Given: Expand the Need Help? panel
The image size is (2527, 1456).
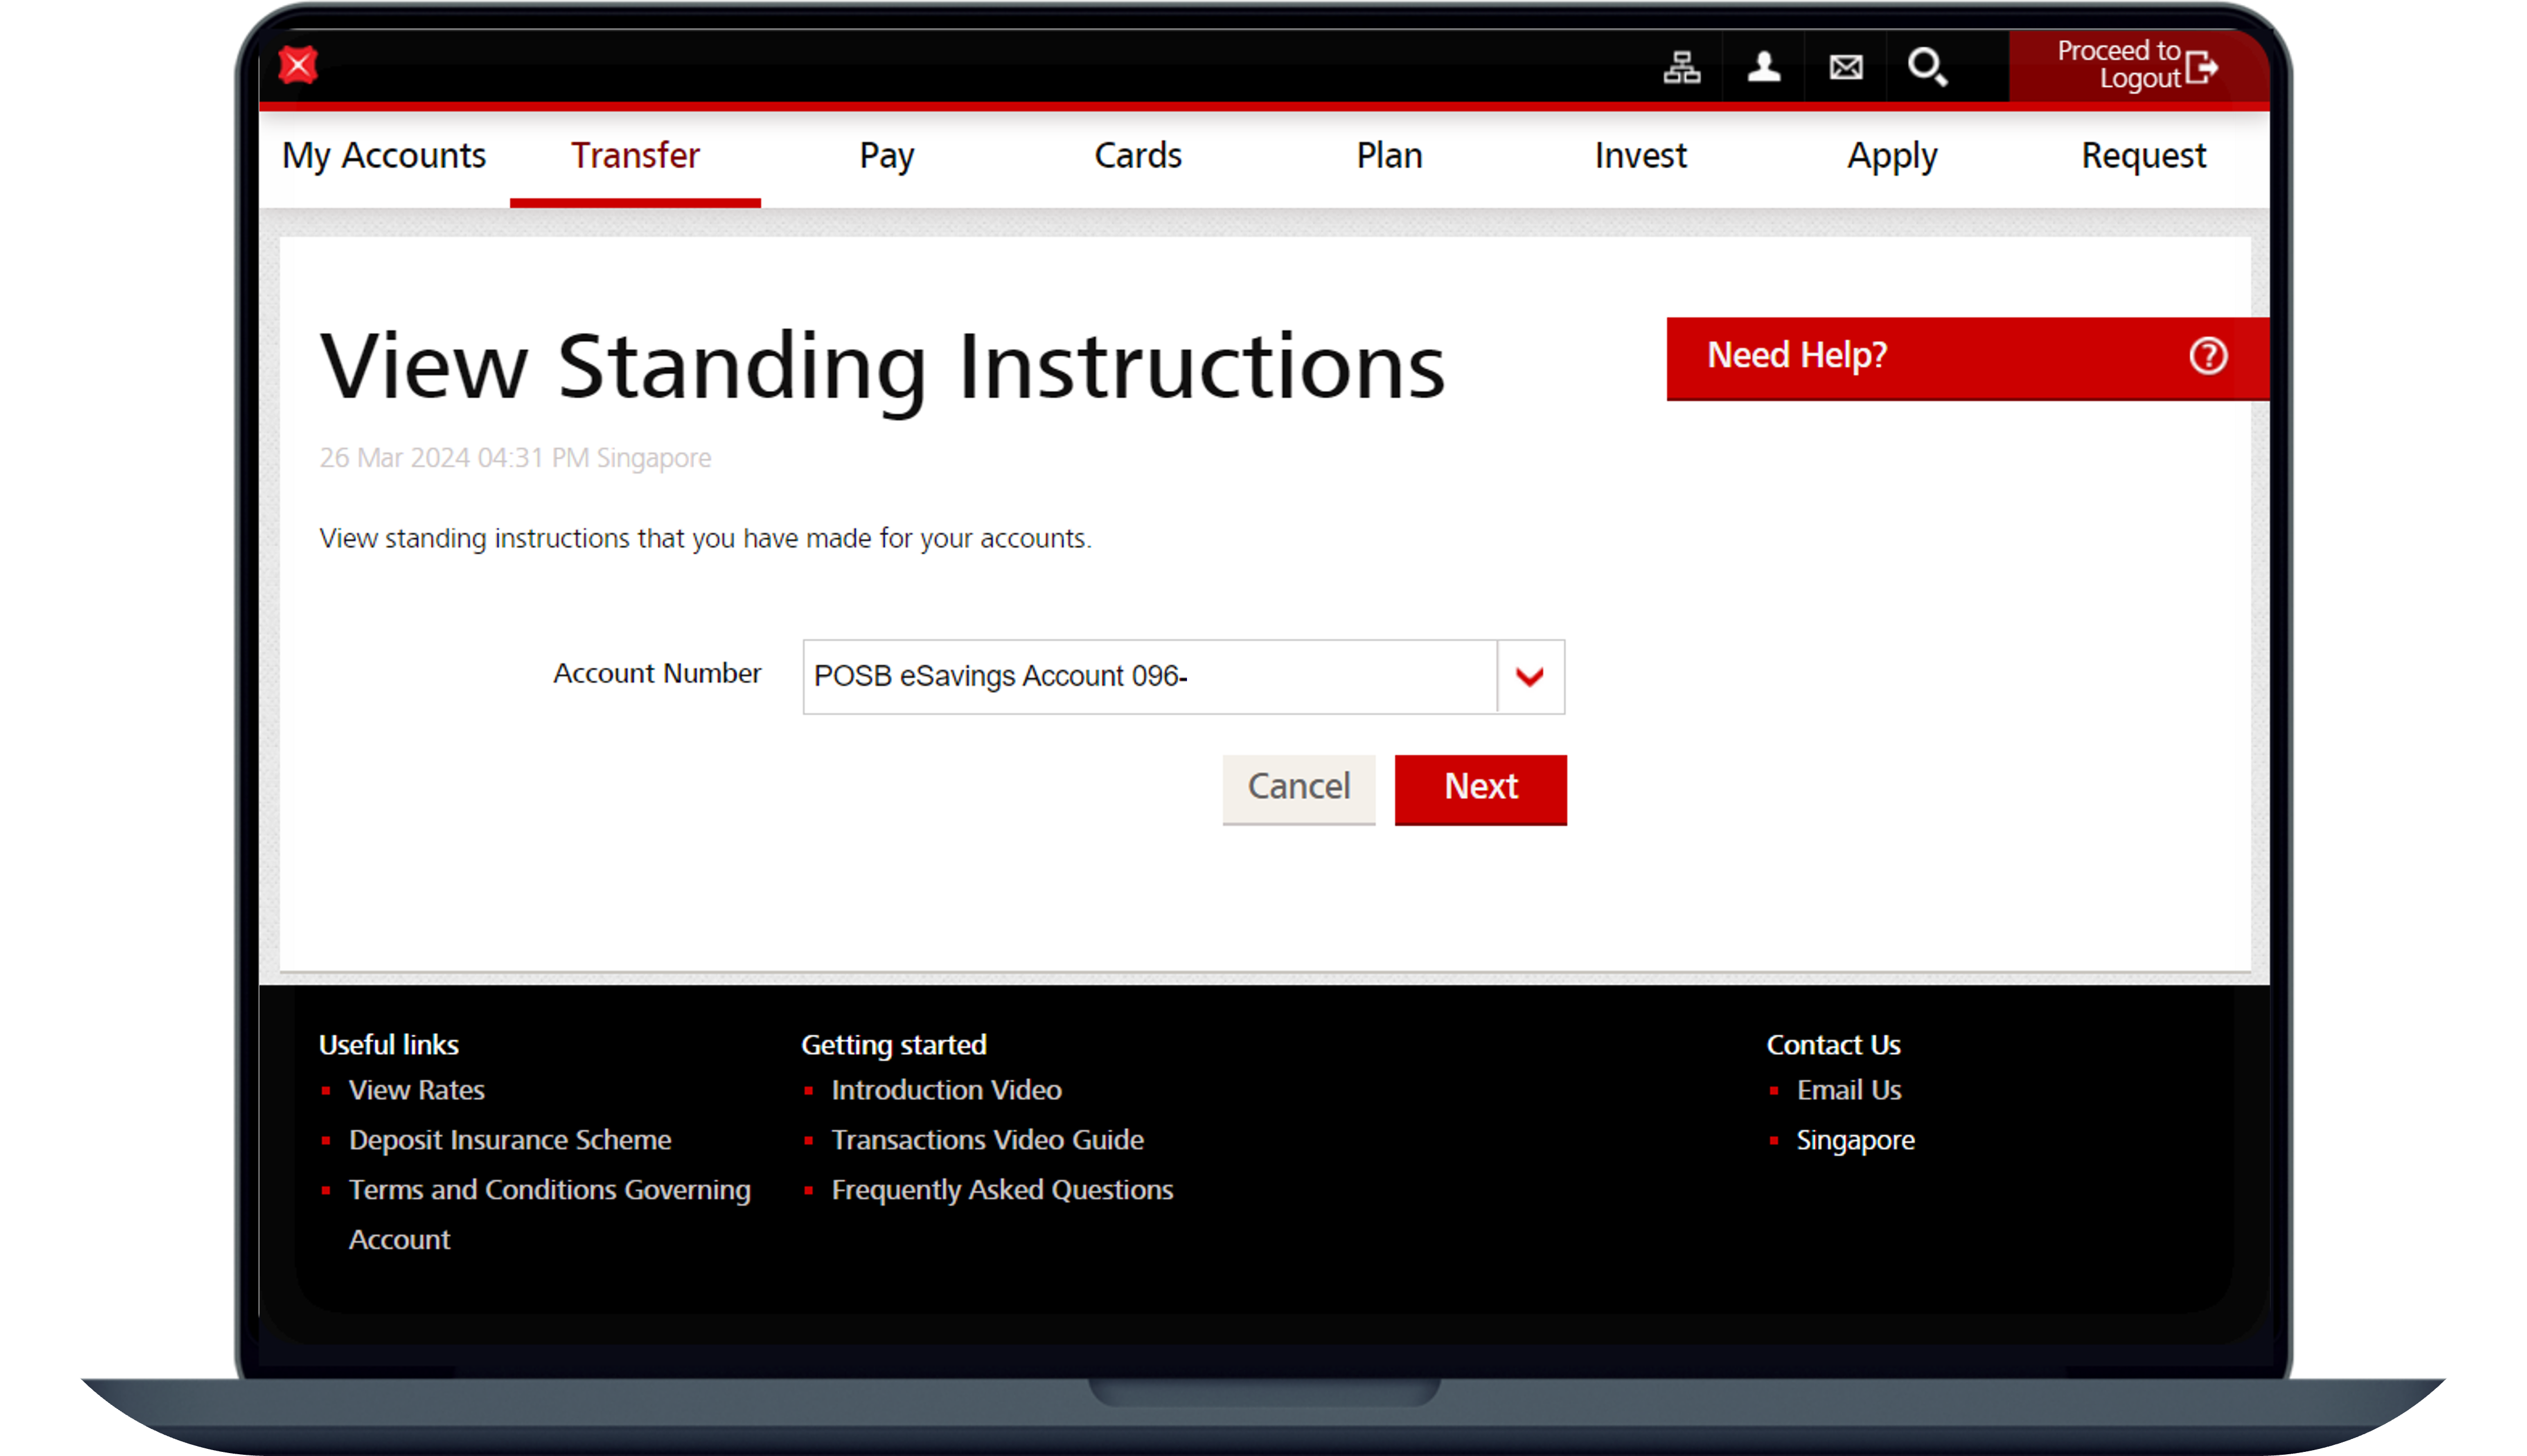Looking at the screenshot, I should pyautogui.click(x=1967, y=358).
